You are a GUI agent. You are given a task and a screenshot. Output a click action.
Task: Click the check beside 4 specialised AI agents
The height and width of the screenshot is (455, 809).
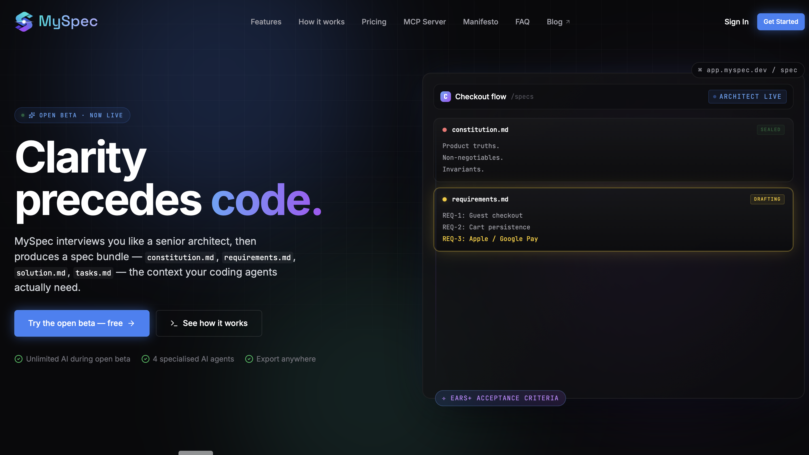click(145, 359)
